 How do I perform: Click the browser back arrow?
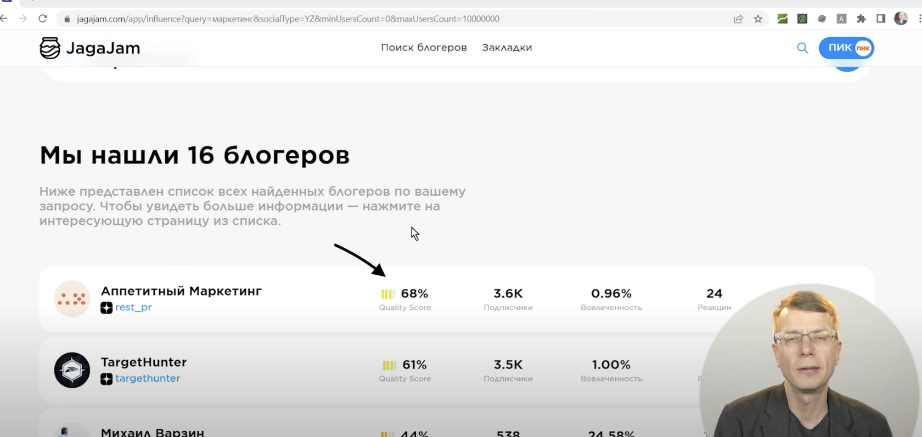pyautogui.click(x=4, y=19)
